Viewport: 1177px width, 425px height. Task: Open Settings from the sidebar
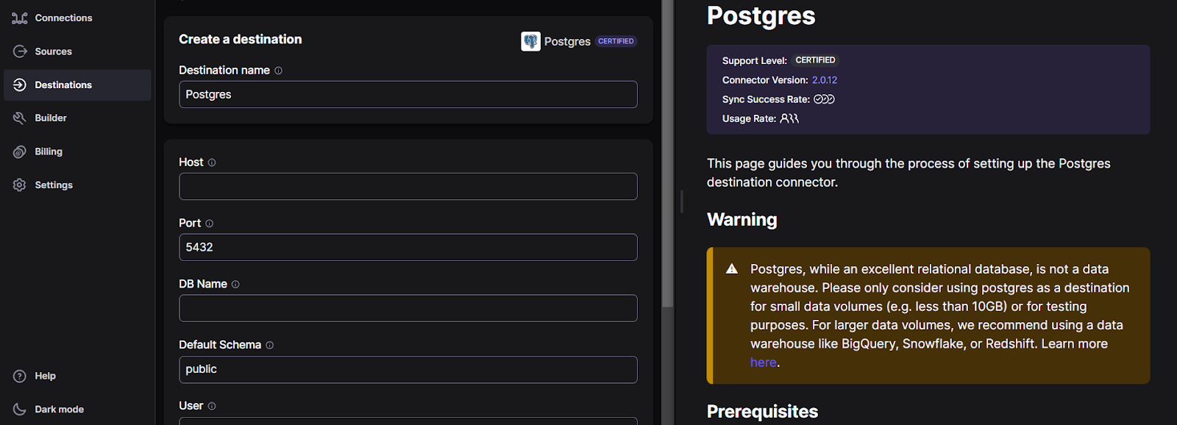54,185
